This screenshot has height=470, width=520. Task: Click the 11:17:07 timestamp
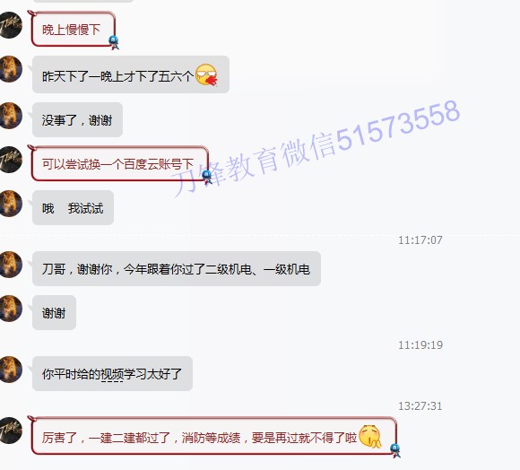[420, 239]
